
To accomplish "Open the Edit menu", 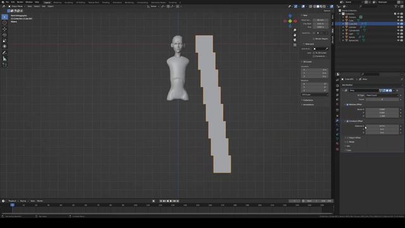I will [x=13, y=2].
